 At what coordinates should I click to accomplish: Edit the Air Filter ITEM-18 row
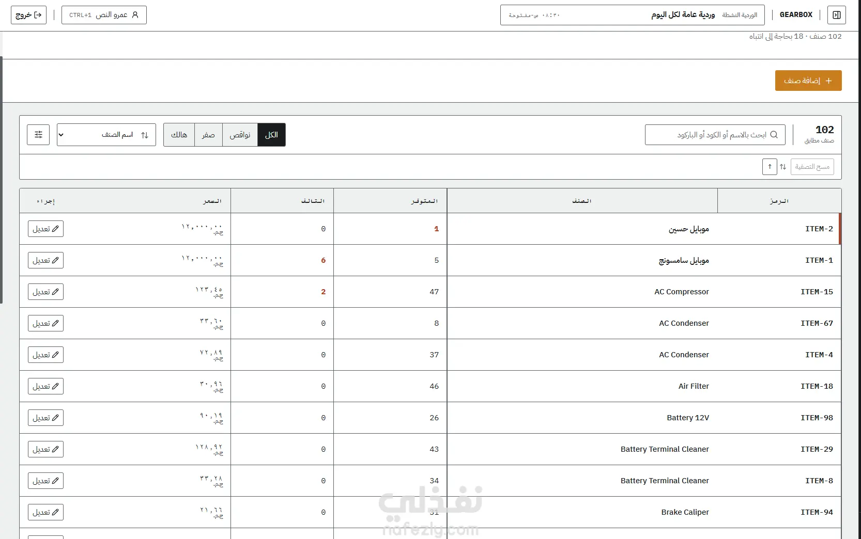pyautogui.click(x=45, y=386)
